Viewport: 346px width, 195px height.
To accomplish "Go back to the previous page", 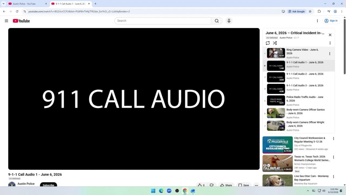I will (x=4, y=11).
